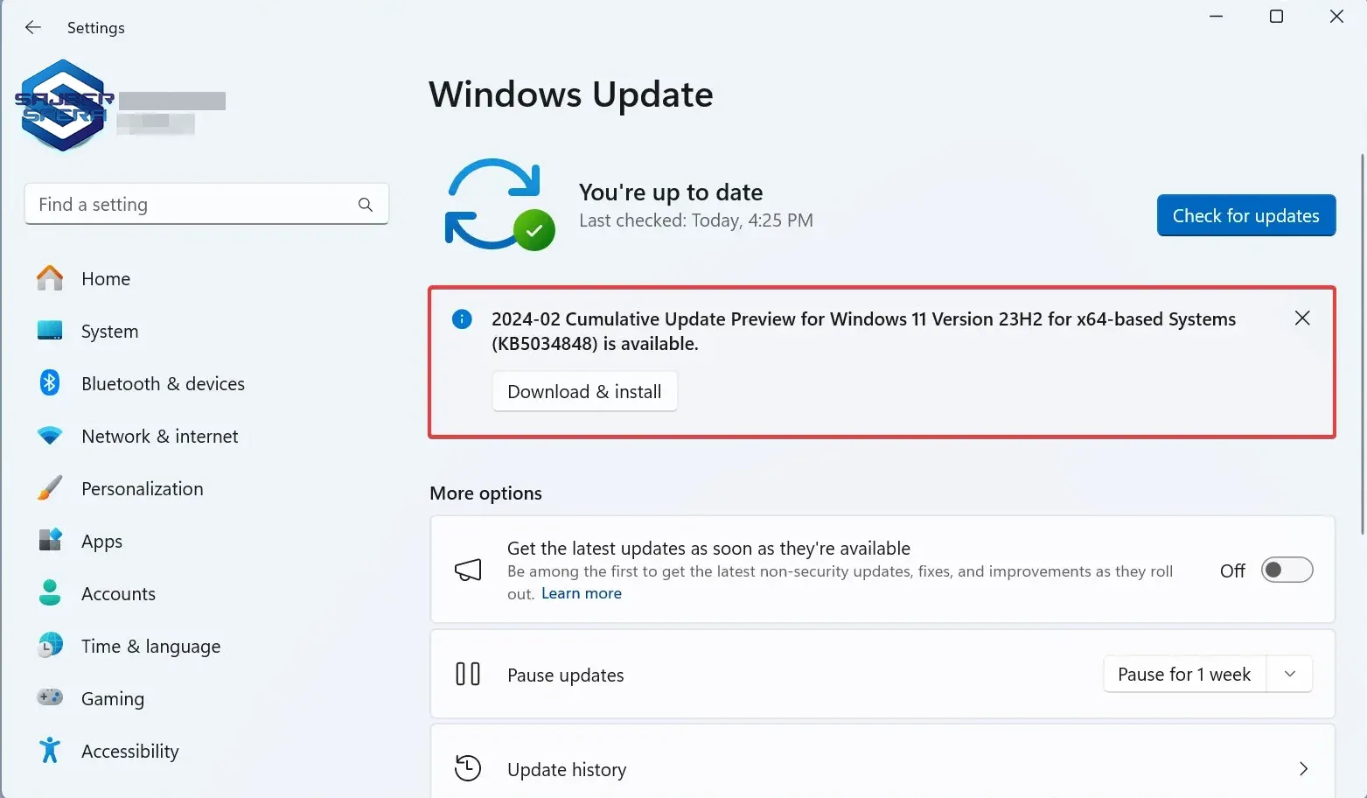The height and width of the screenshot is (798, 1367).
Task: Go to Accounts settings
Action: coord(118,594)
